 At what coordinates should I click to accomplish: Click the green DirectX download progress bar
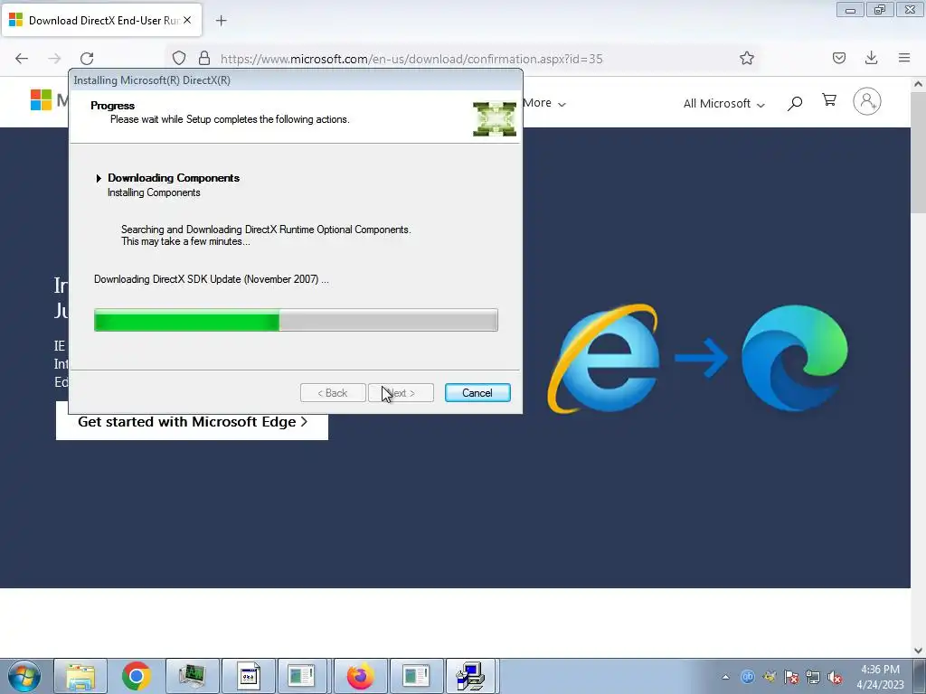[296, 320]
